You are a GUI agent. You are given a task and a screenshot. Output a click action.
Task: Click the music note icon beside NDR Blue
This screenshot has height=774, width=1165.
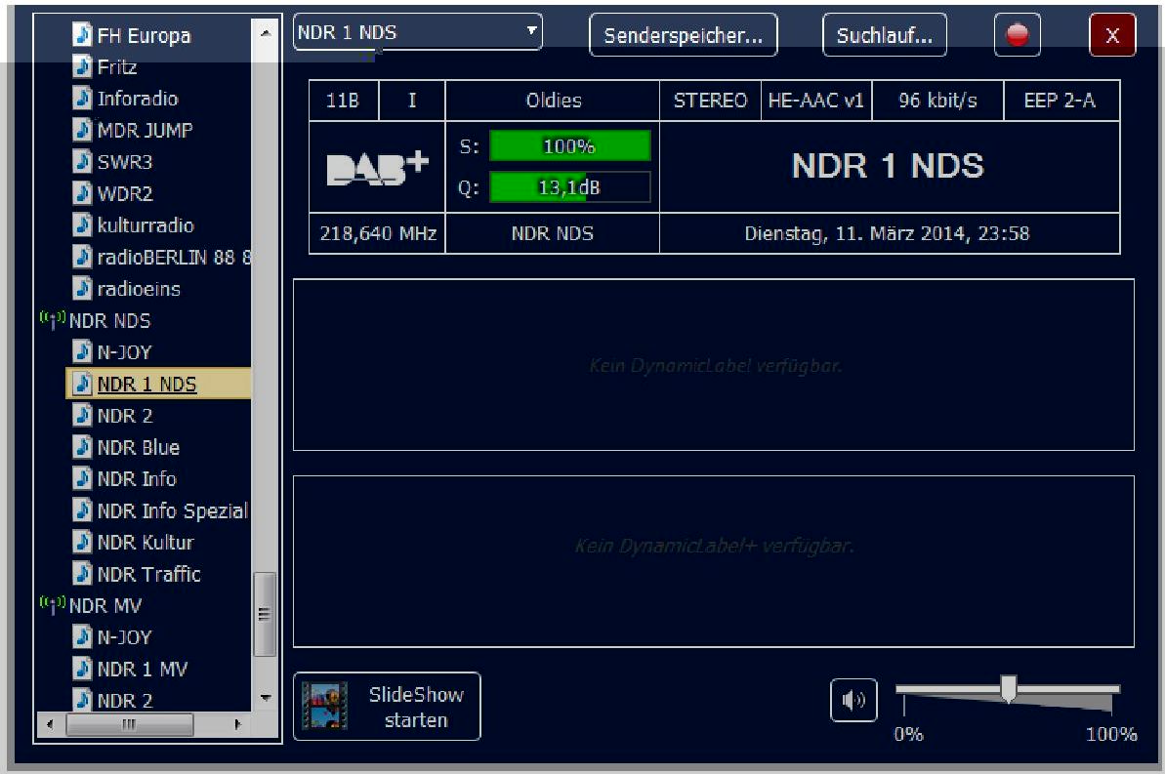pos(83,447)
